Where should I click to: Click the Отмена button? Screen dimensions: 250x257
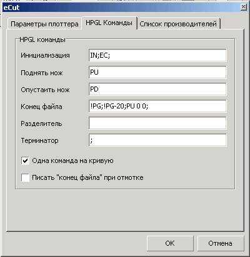[x=220, y=243]
